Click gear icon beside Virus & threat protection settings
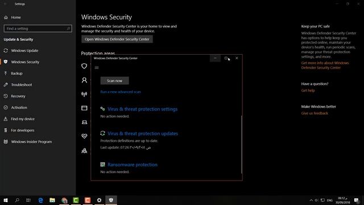This screenshot has width=364, height=205. [102, 109]
